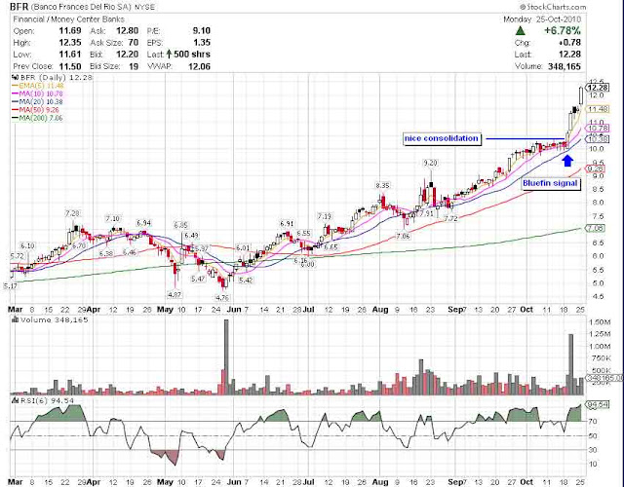The width and height of the screenshot is (624, 487).
Task: Click the 7.28 peak label in March
Action: (x=72, y=213)
